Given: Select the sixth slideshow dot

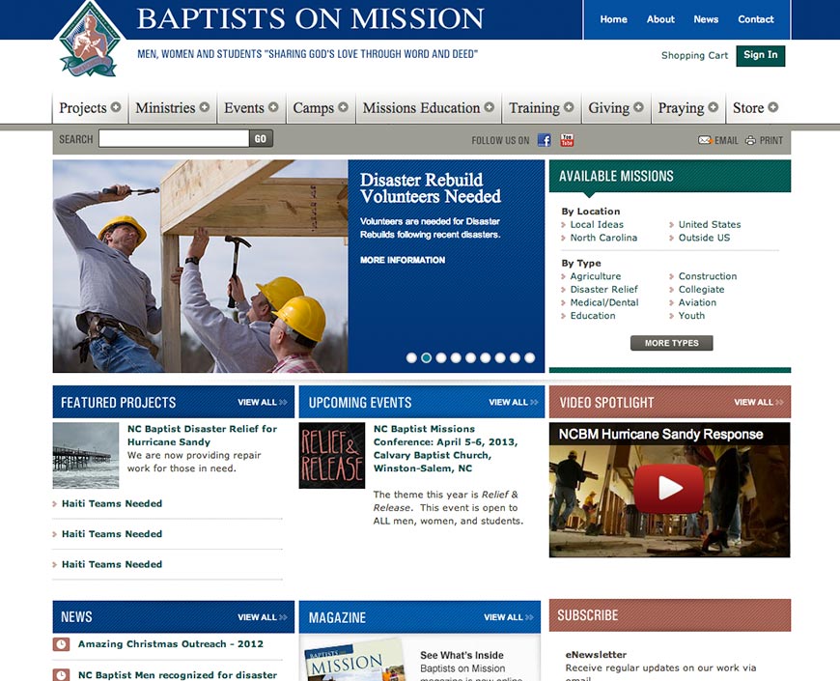Looking at the screenshot, I should click(486, 358).
